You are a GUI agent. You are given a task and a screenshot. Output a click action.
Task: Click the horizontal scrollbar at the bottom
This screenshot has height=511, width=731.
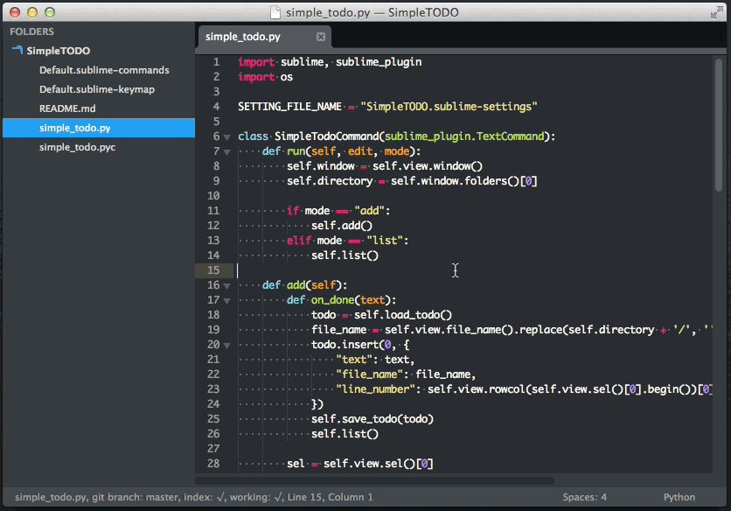[376, 479]
